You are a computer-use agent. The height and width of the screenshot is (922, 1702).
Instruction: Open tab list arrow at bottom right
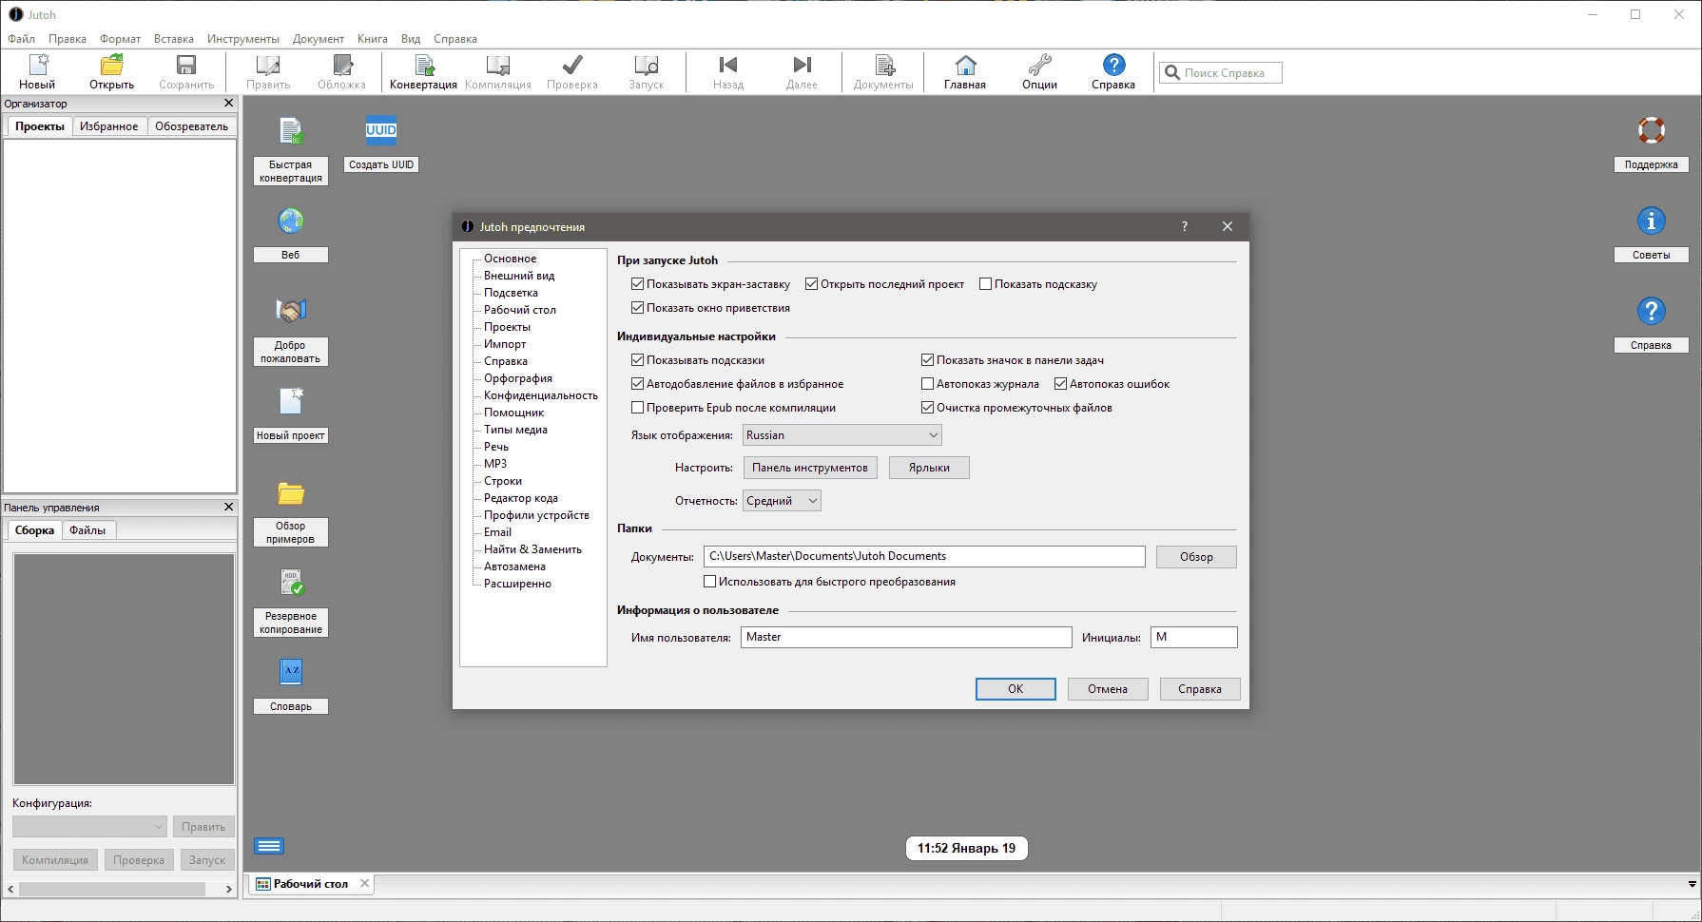(1692, 884)
